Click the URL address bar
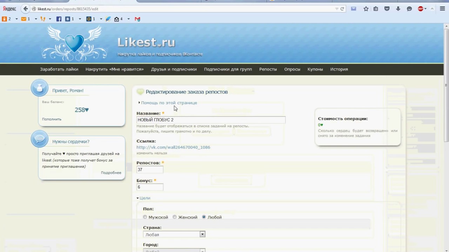The height and width of the screenshot is (252, 449). pos(182,9)
